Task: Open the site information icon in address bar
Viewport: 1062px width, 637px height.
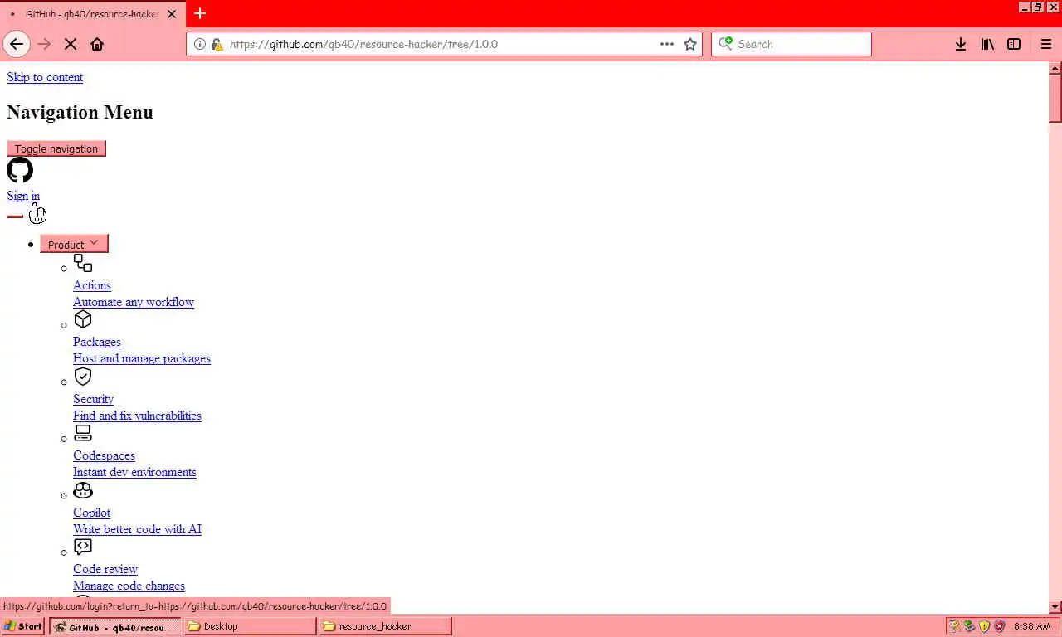Action: point(200,44)
